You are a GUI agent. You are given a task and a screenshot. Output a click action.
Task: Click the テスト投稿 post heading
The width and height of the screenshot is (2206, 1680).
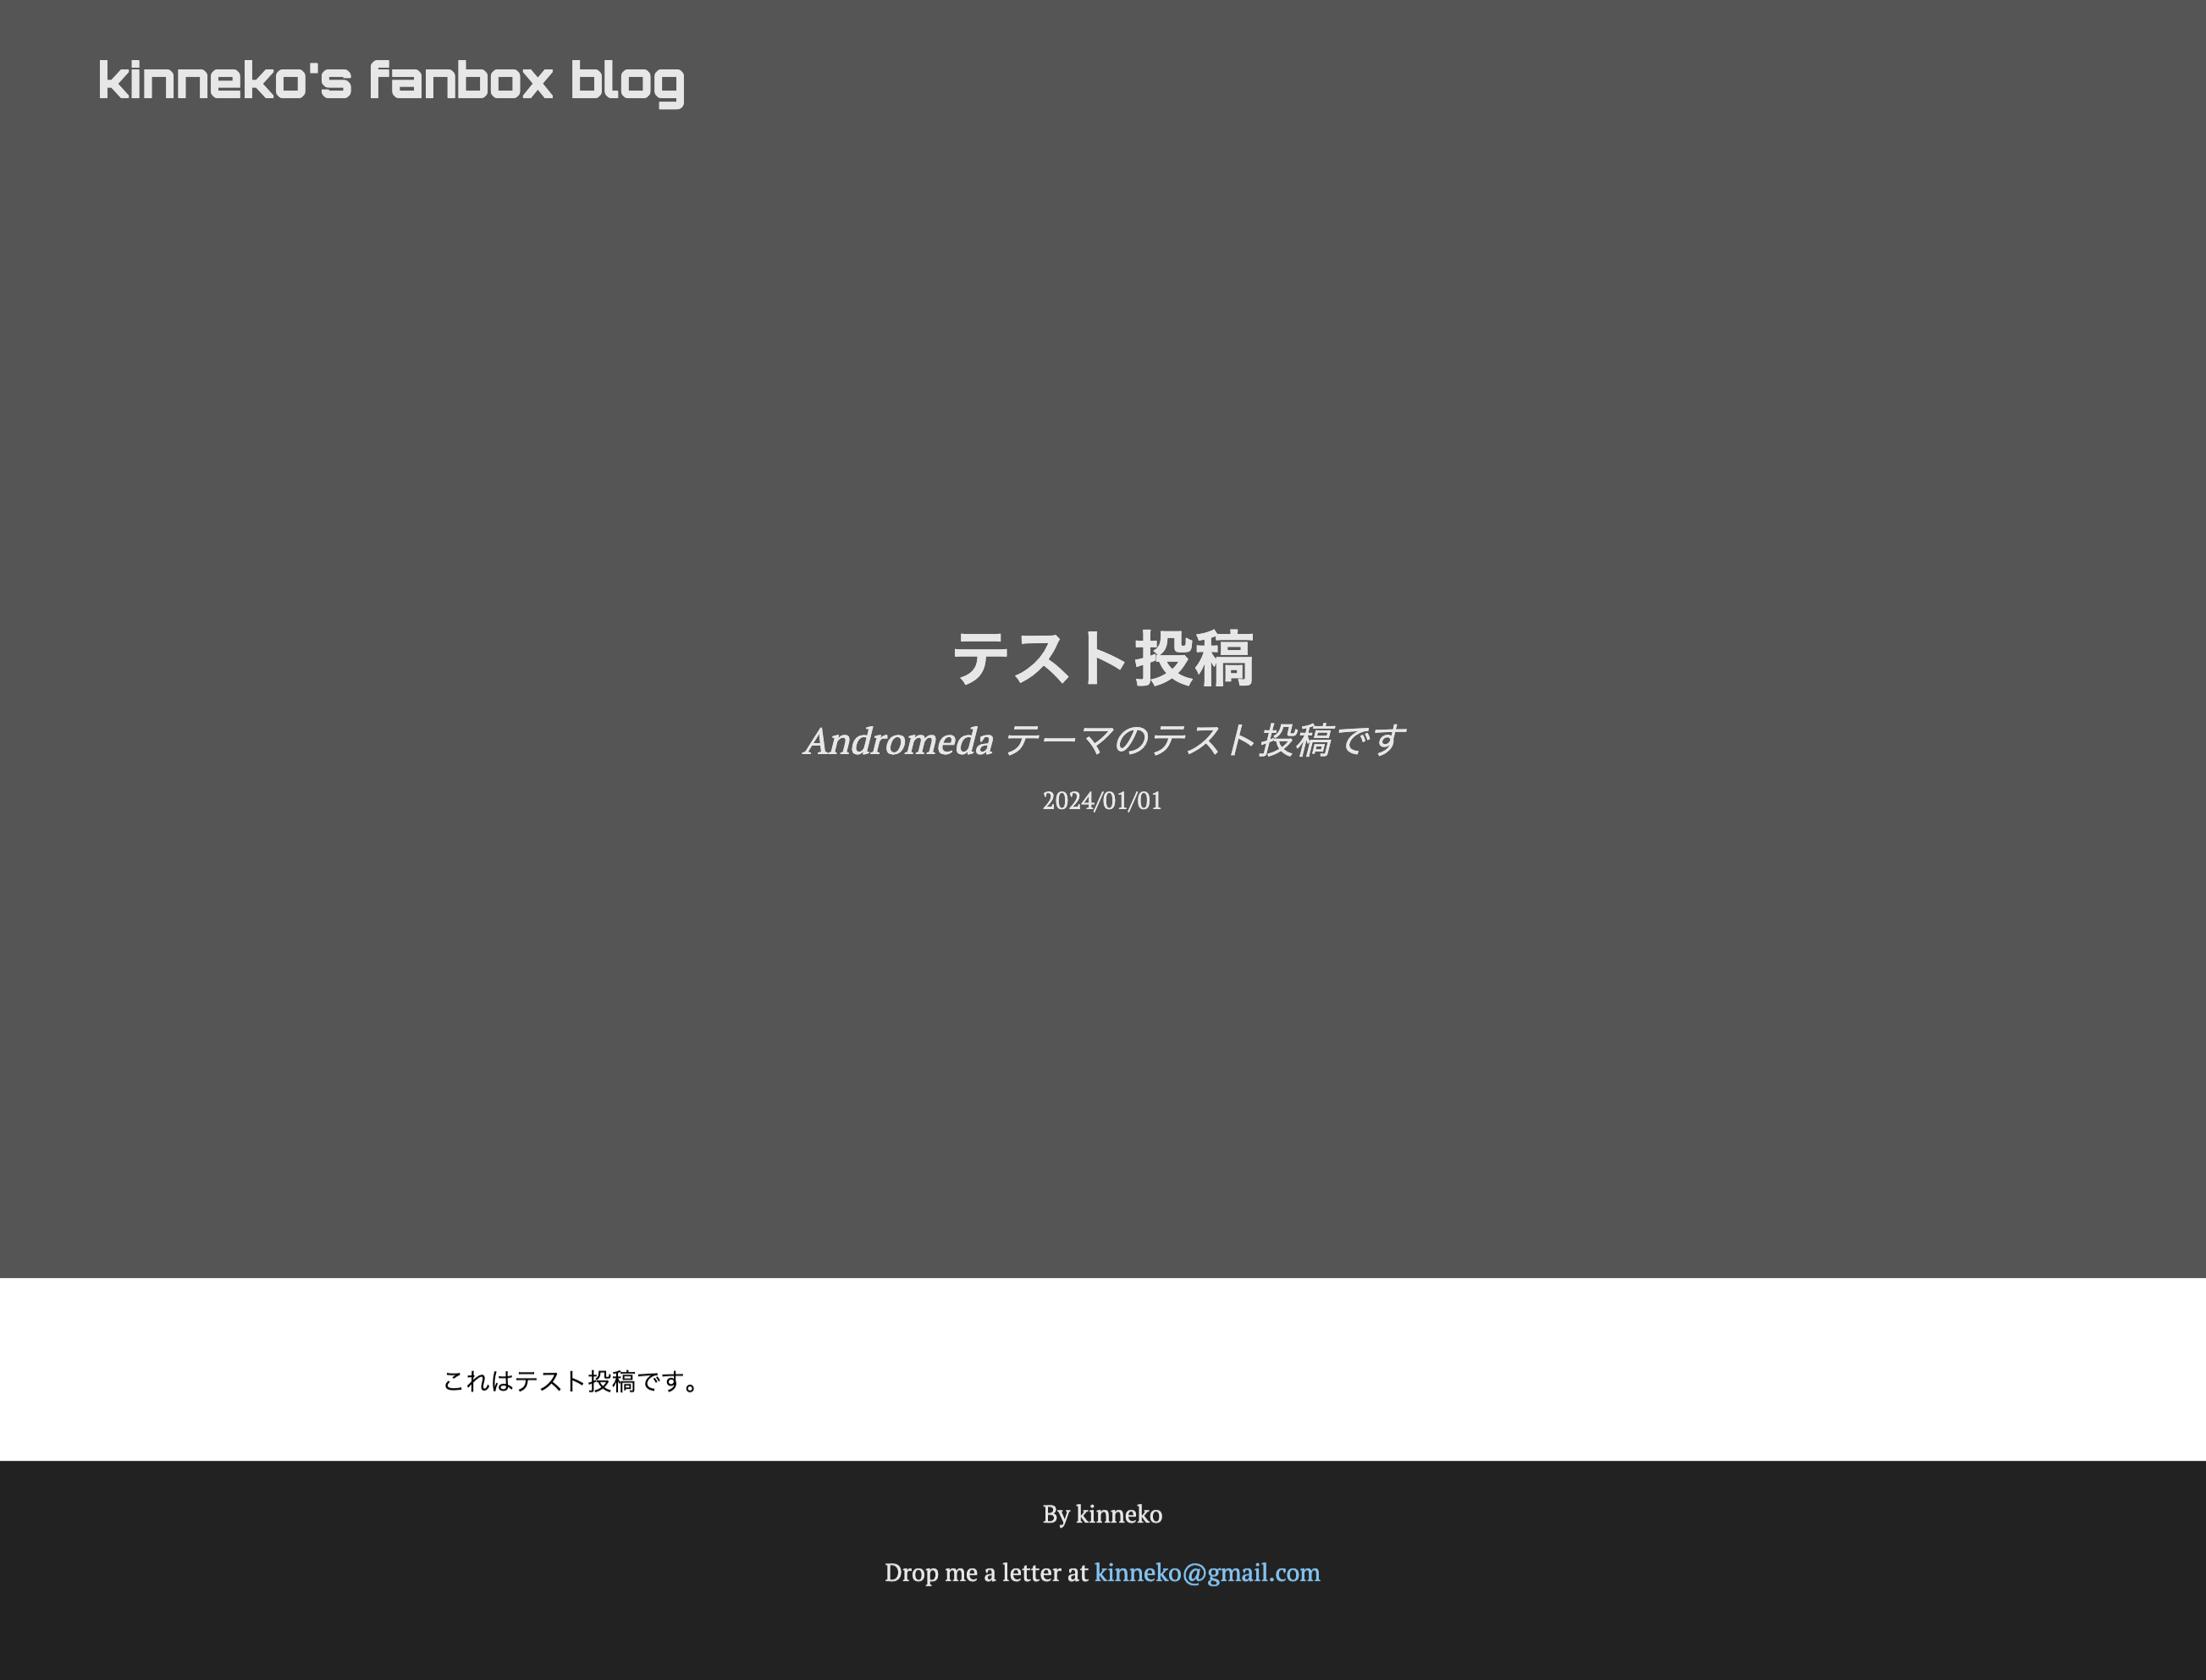1102,658
